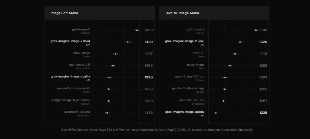This screenshot has height=139, width=310.
Task: Click the 1228 Elo score
Action: click(x=263, y=113)
